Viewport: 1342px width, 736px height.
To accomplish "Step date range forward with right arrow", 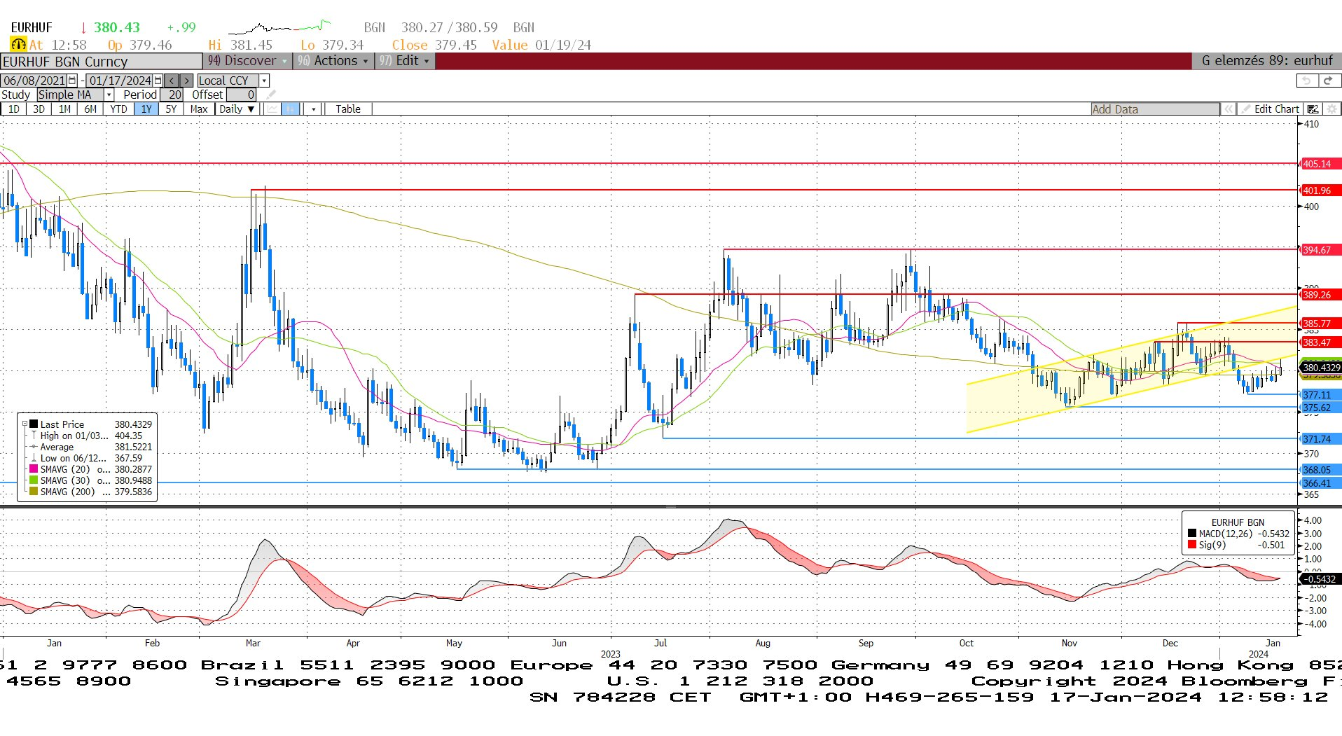I will point(186,81).
